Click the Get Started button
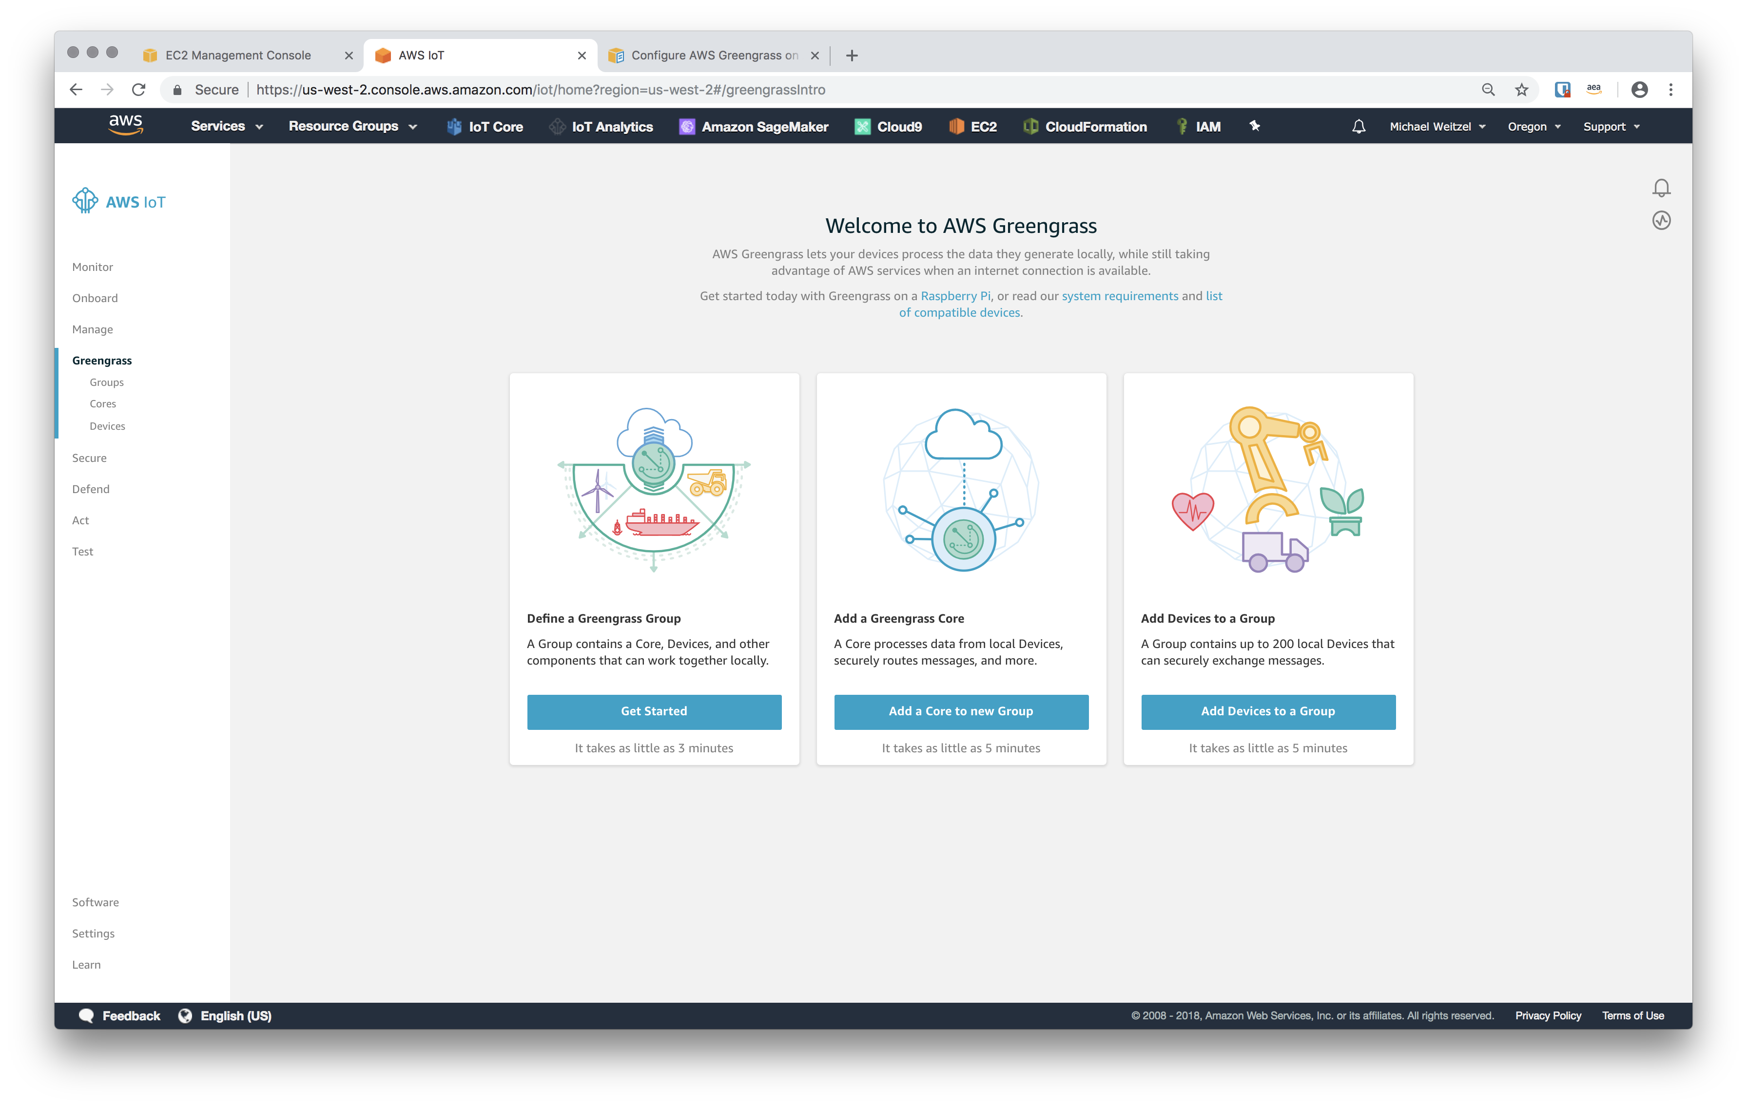Screen dimensions: 1747x1107 [654, 712]
